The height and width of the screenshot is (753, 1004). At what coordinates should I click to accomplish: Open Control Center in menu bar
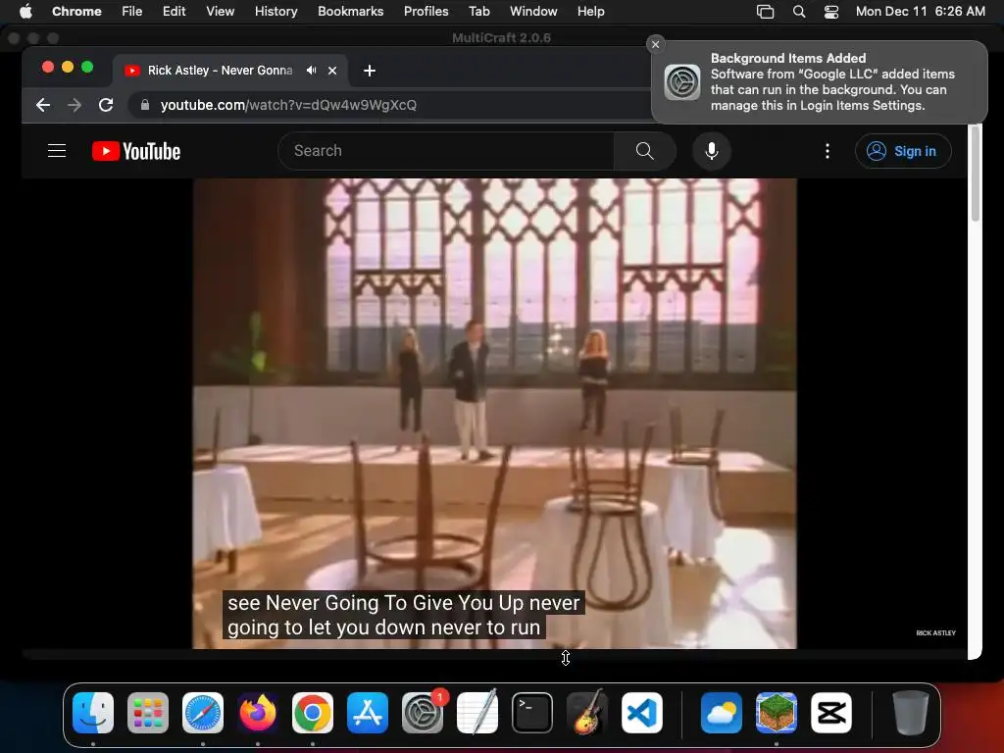831,12
